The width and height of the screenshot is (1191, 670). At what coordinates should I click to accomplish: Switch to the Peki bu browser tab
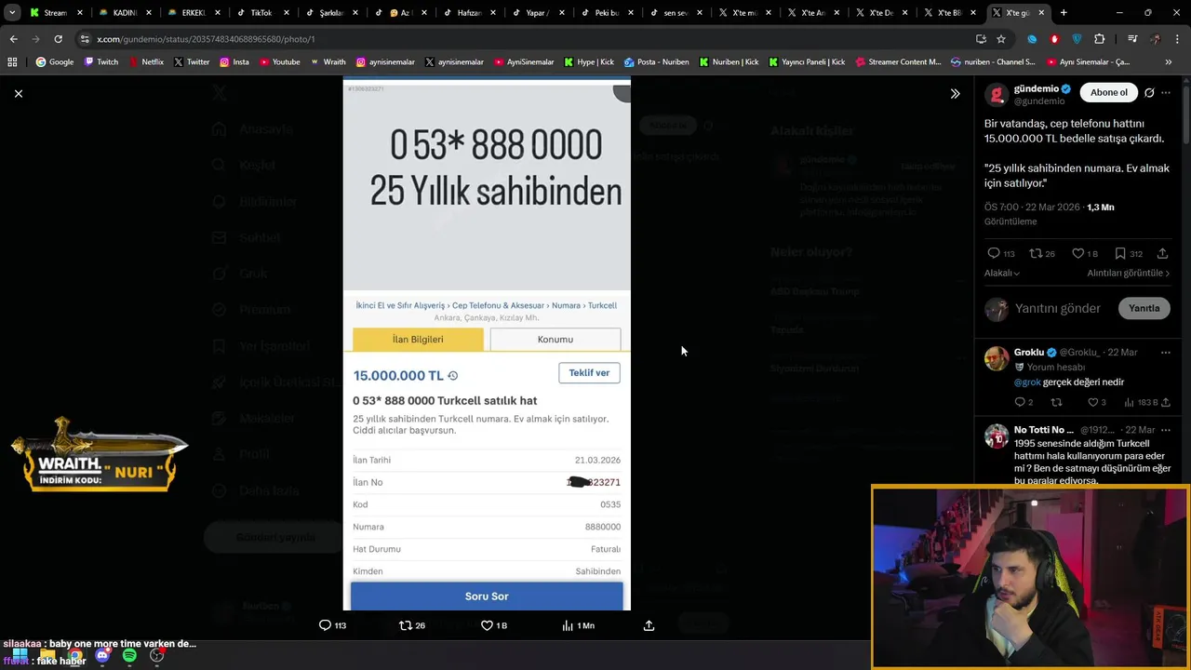(606, 13)
